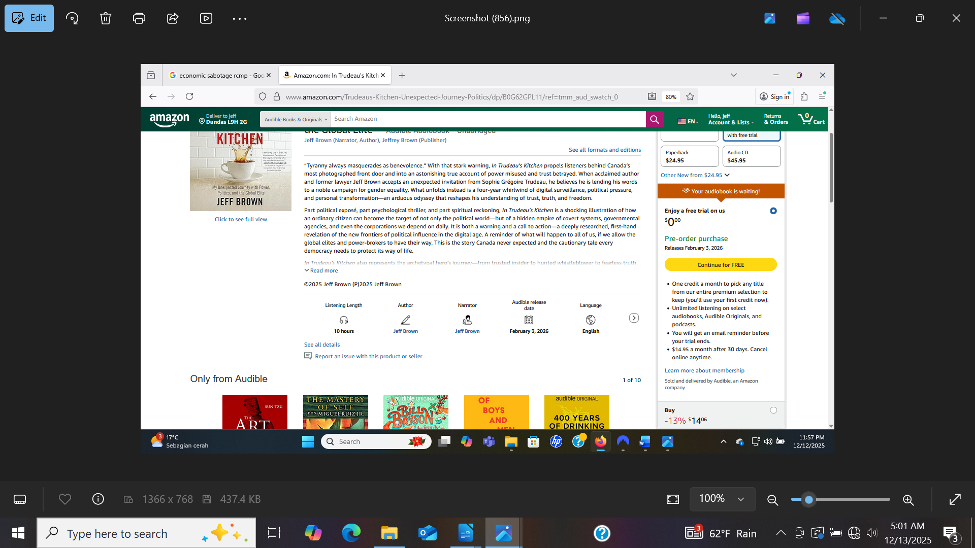Image resolution: width=975 pixels, height=548 pixels.
Task: Show hidden icons in the system tray
Action: point(781,533)
